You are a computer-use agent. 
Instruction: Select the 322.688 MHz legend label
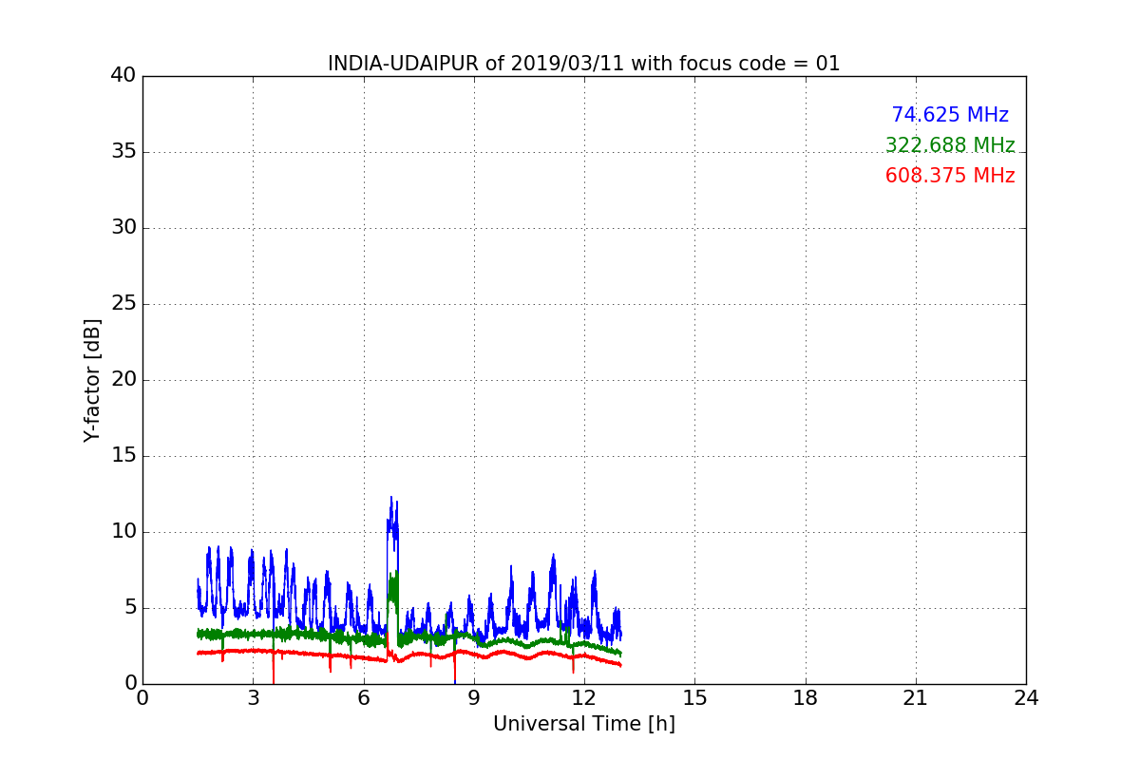(950, 145)
